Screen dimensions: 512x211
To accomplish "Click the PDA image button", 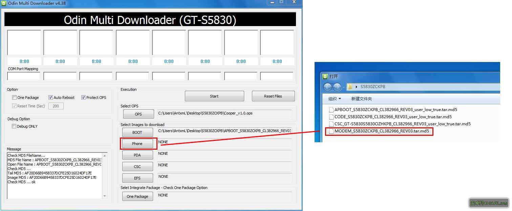I will (137, 155).
